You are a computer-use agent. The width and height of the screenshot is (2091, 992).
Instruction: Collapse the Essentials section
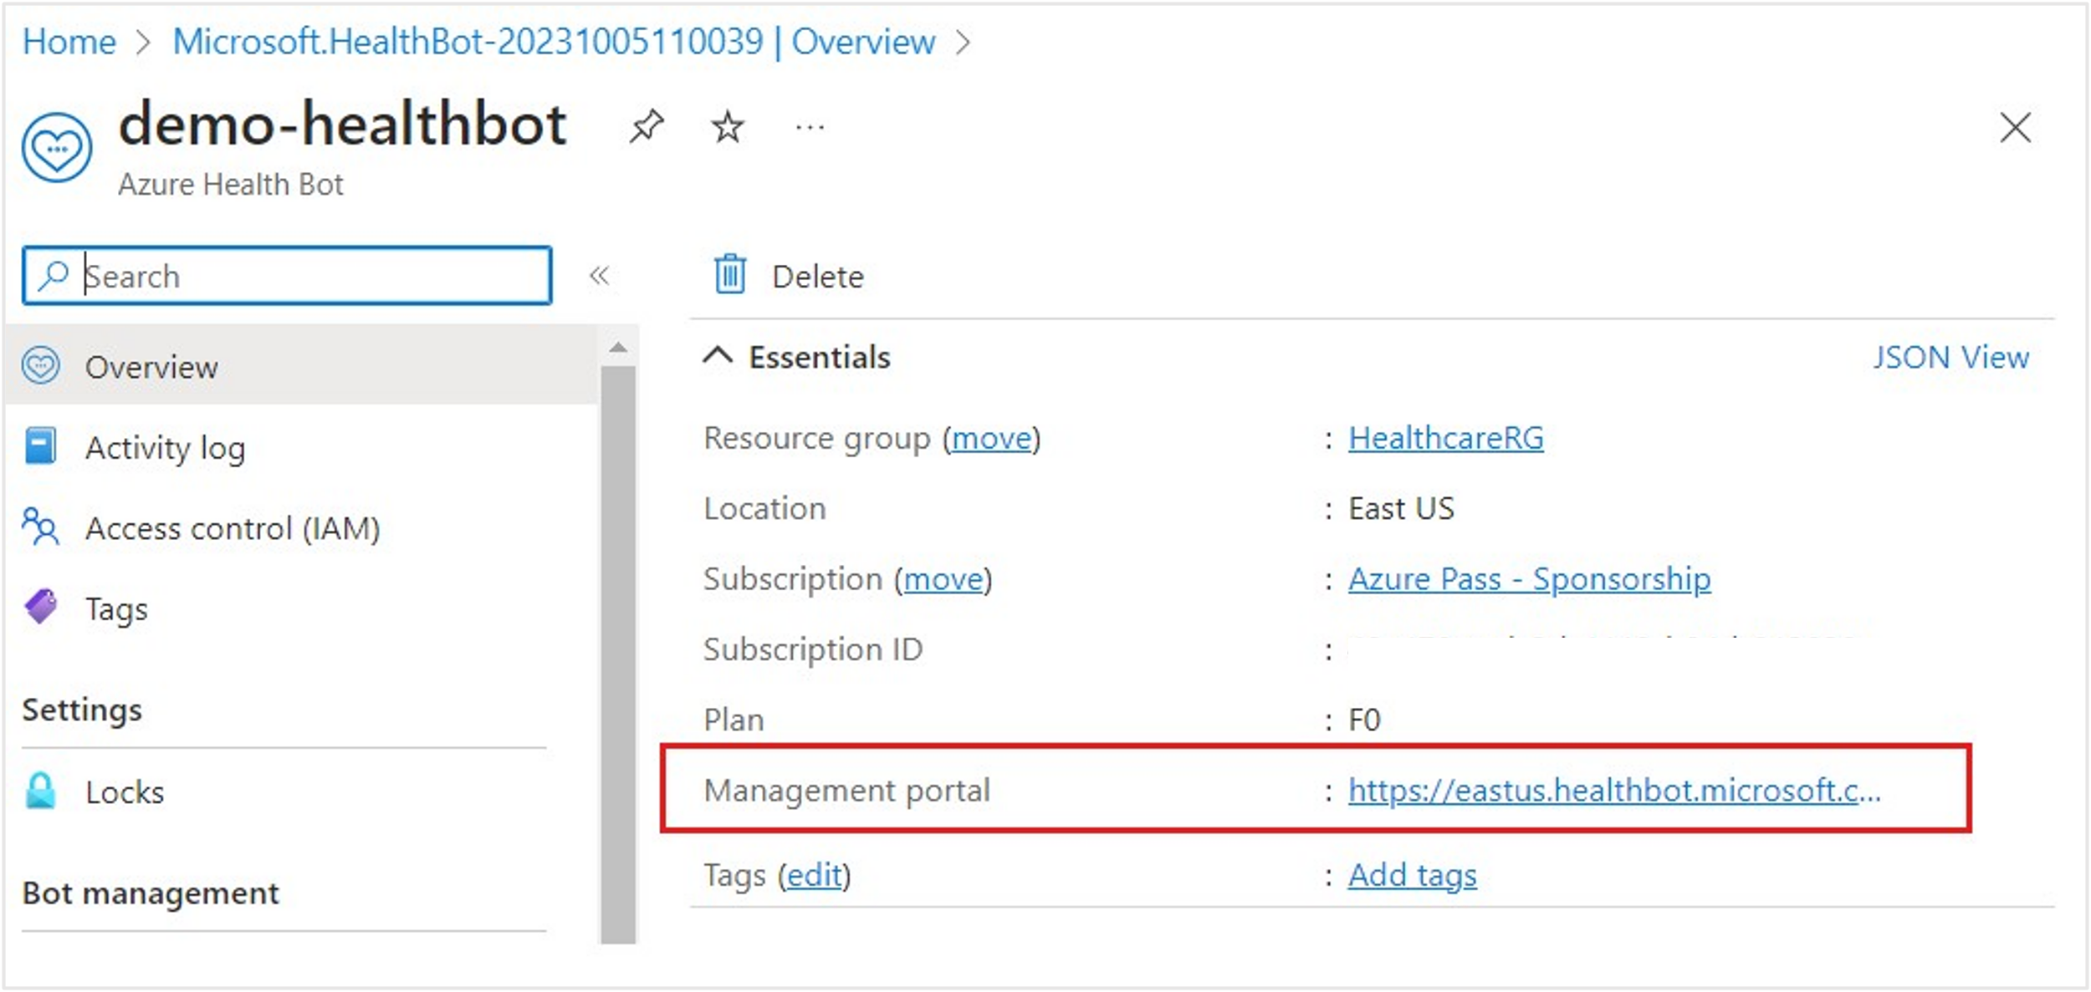[x=718, y=357]
